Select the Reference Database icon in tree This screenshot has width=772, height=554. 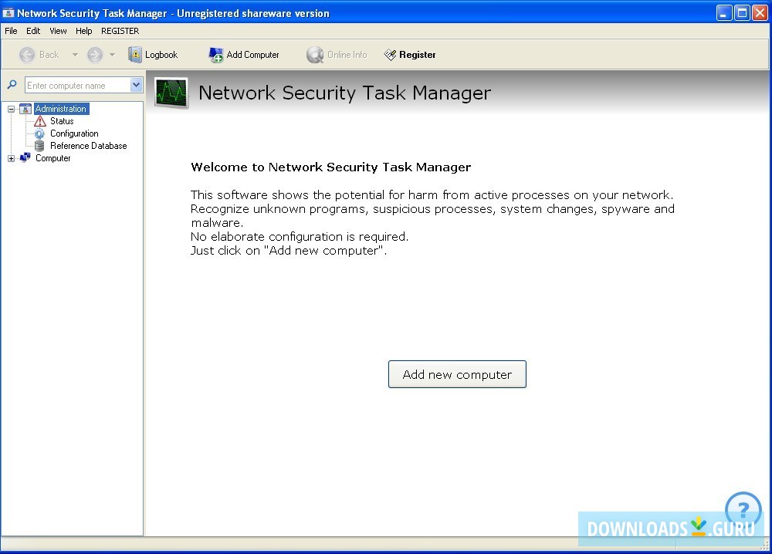coord(39,146)
